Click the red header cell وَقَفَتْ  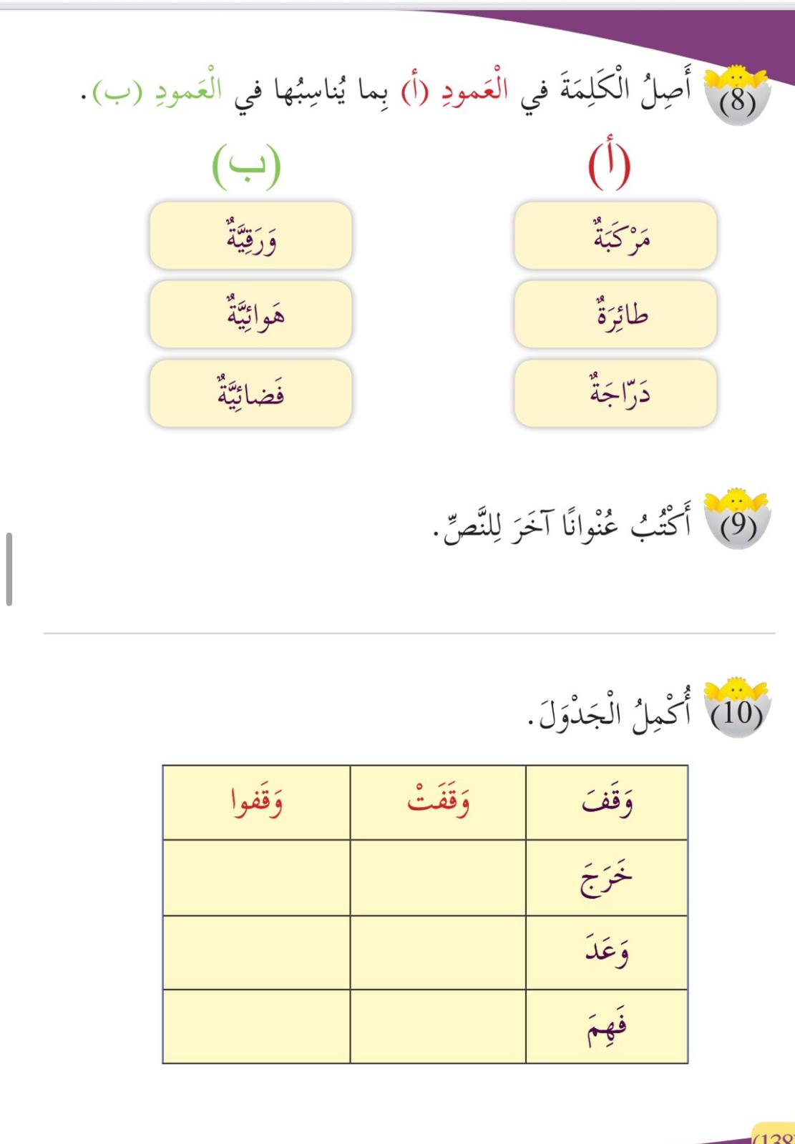[438, 802]
